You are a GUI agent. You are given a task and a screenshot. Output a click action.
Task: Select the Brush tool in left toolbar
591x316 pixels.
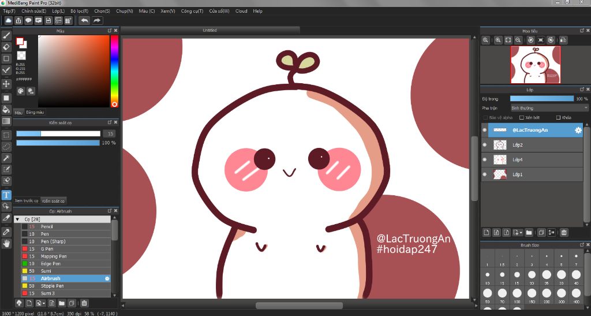(6, 36)
